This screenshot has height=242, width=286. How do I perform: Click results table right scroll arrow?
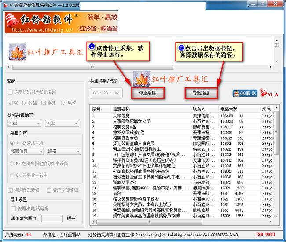pyautogui.click(x=270, y=222)
